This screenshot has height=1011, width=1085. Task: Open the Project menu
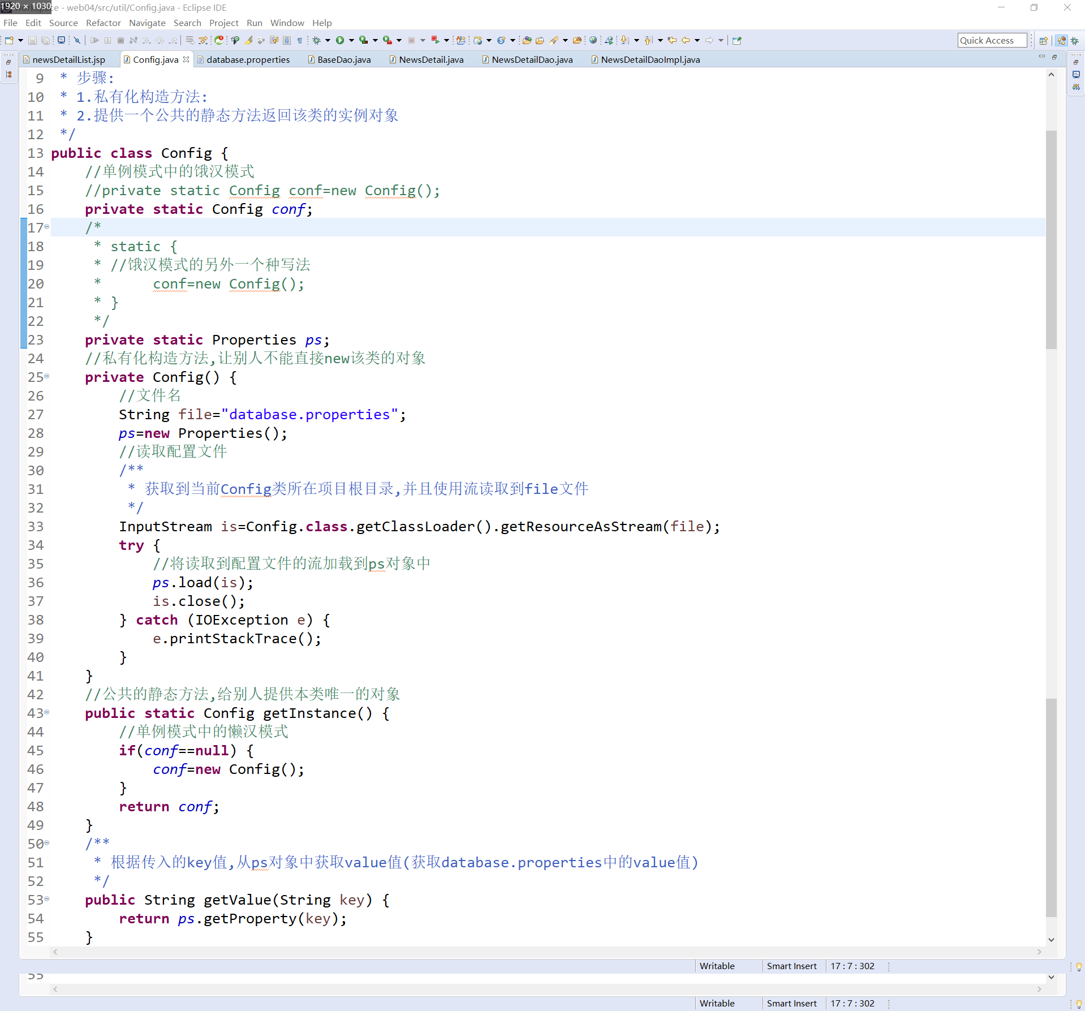point(224,23)
